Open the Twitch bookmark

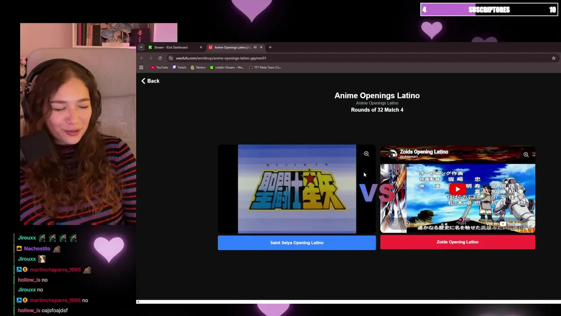(179, 68)
